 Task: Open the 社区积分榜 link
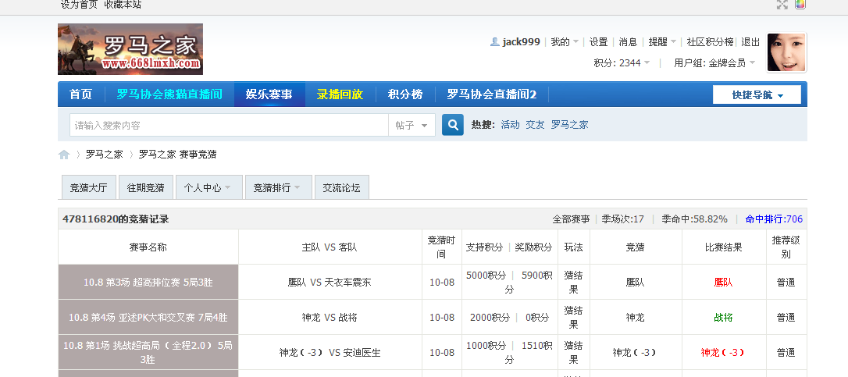pyautogui.click(x=710, y=42)
